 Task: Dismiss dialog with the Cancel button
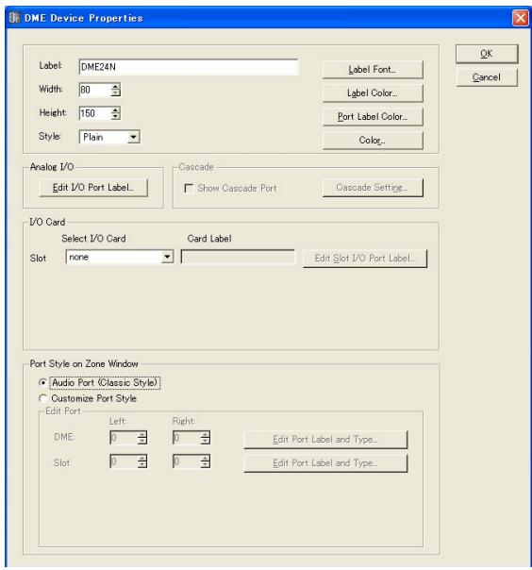click(x=487, y=77)
